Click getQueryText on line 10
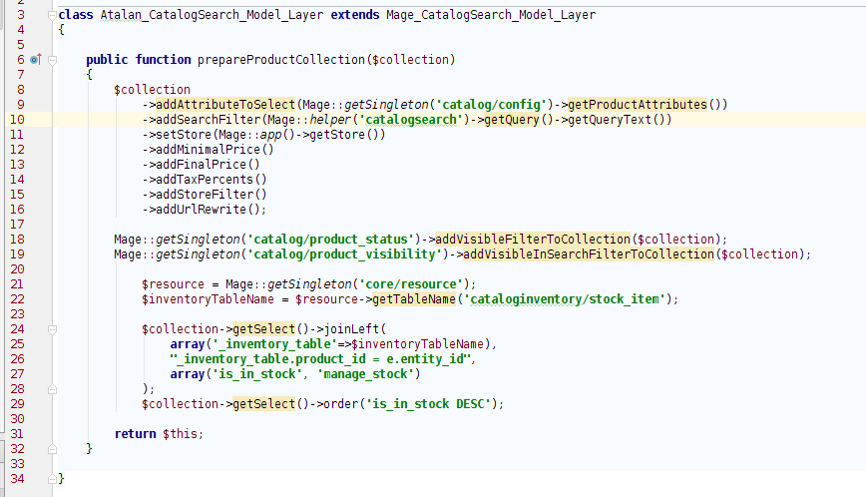 [610, 120]
